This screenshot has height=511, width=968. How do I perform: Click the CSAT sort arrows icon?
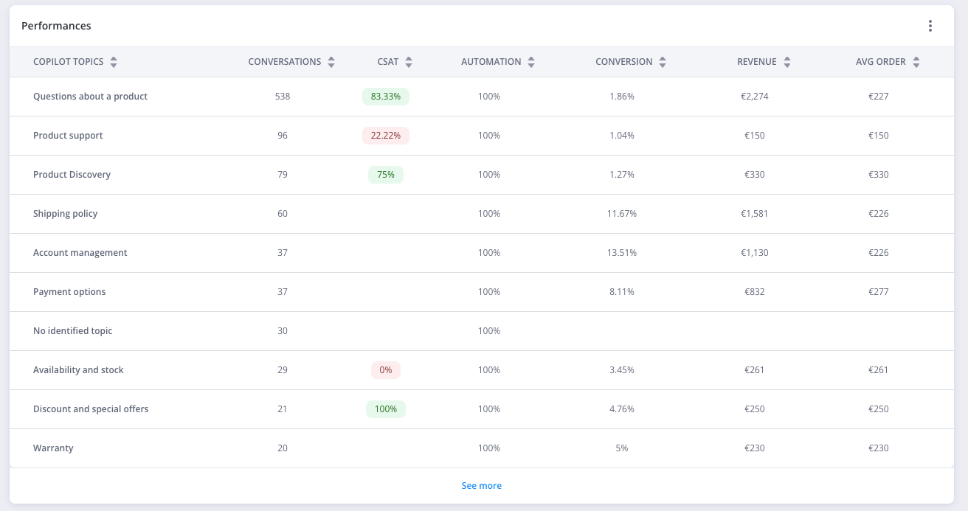point(409,63)
